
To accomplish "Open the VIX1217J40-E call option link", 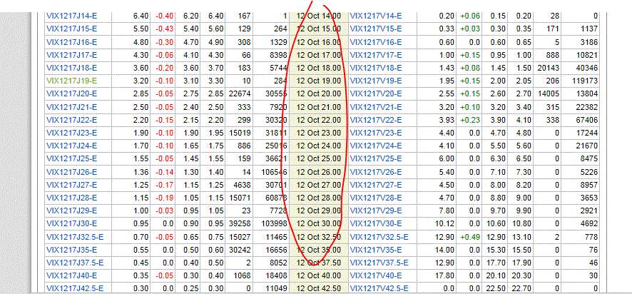I will (x=72, y=276).
